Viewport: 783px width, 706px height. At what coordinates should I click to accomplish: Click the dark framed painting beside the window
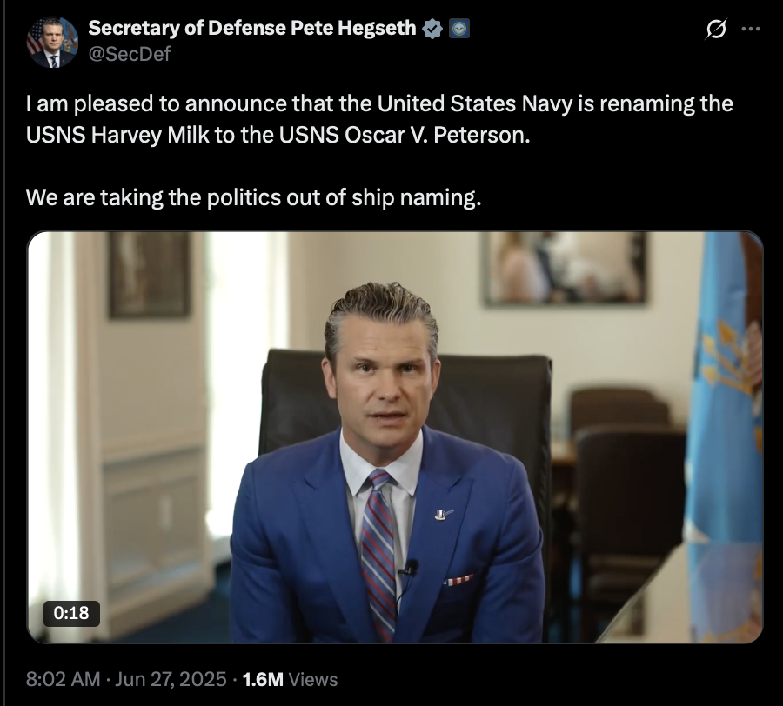coord(150,275)
